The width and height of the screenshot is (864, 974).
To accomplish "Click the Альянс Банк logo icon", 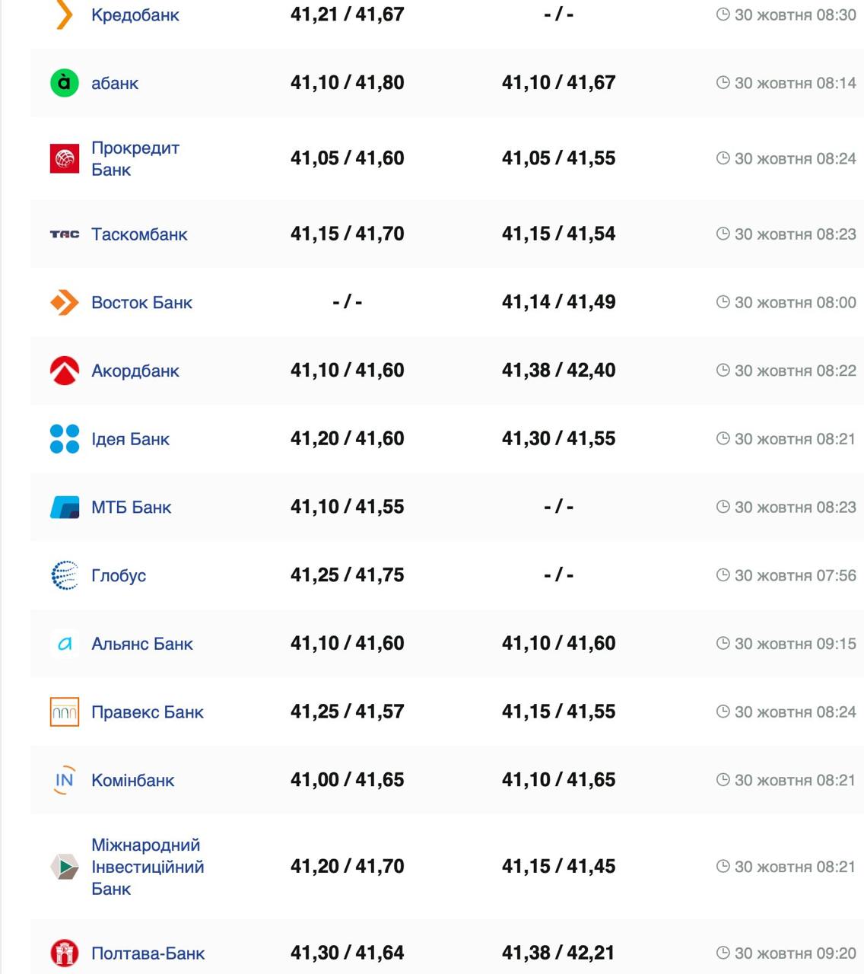I will [x=65, y=644].
